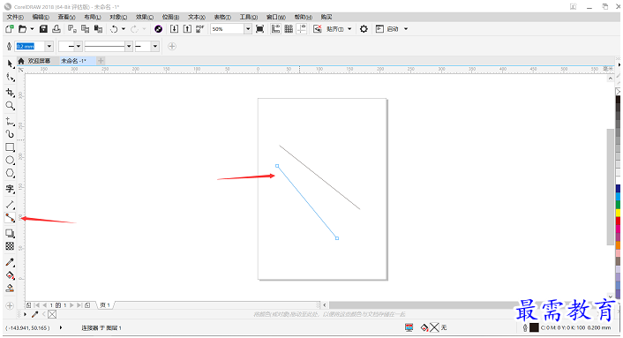The image size is (623, 338).
Task: Pick the red swatch in color palette
Action: click(x=619, y=221)
